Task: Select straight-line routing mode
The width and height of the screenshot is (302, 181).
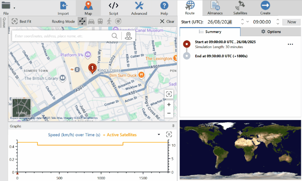Action: [82, 21]
